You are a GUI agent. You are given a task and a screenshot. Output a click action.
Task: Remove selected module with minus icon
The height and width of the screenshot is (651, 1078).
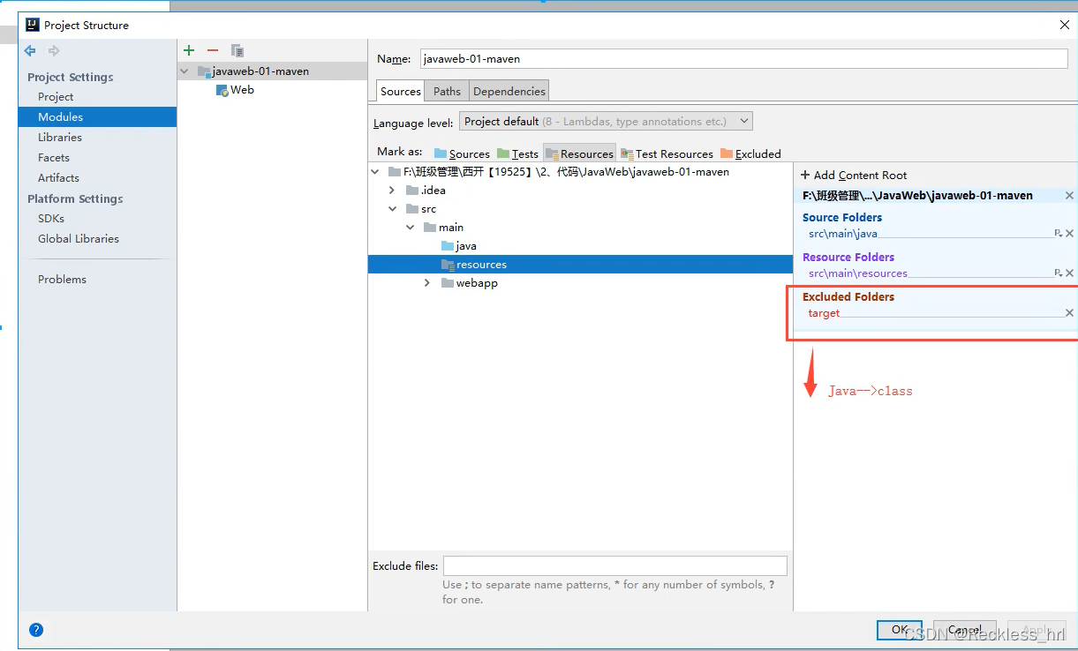click(x=213, y=51)
